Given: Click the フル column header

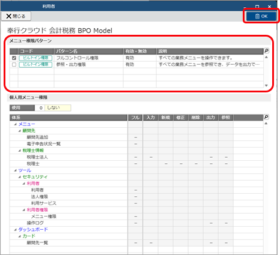Looking at the screenshot, I should (x=135, y=118).
